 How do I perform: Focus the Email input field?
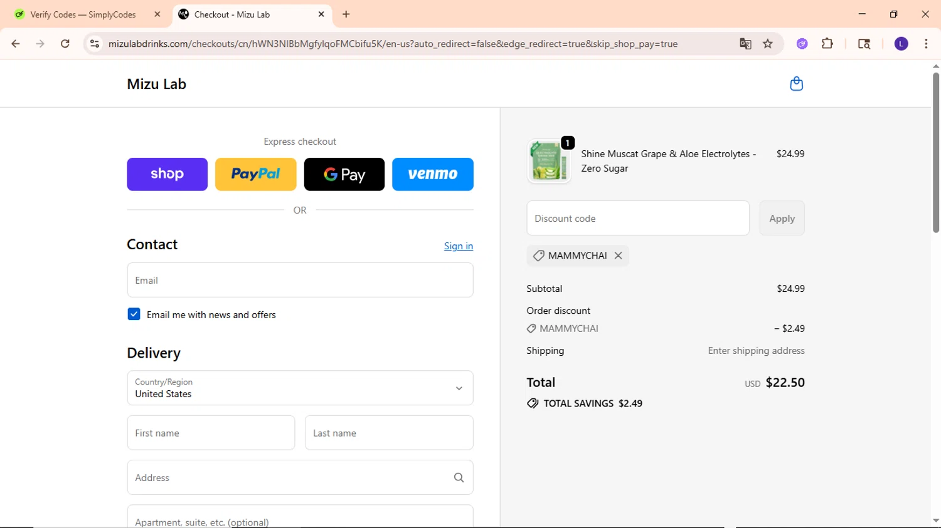[300, 280]
